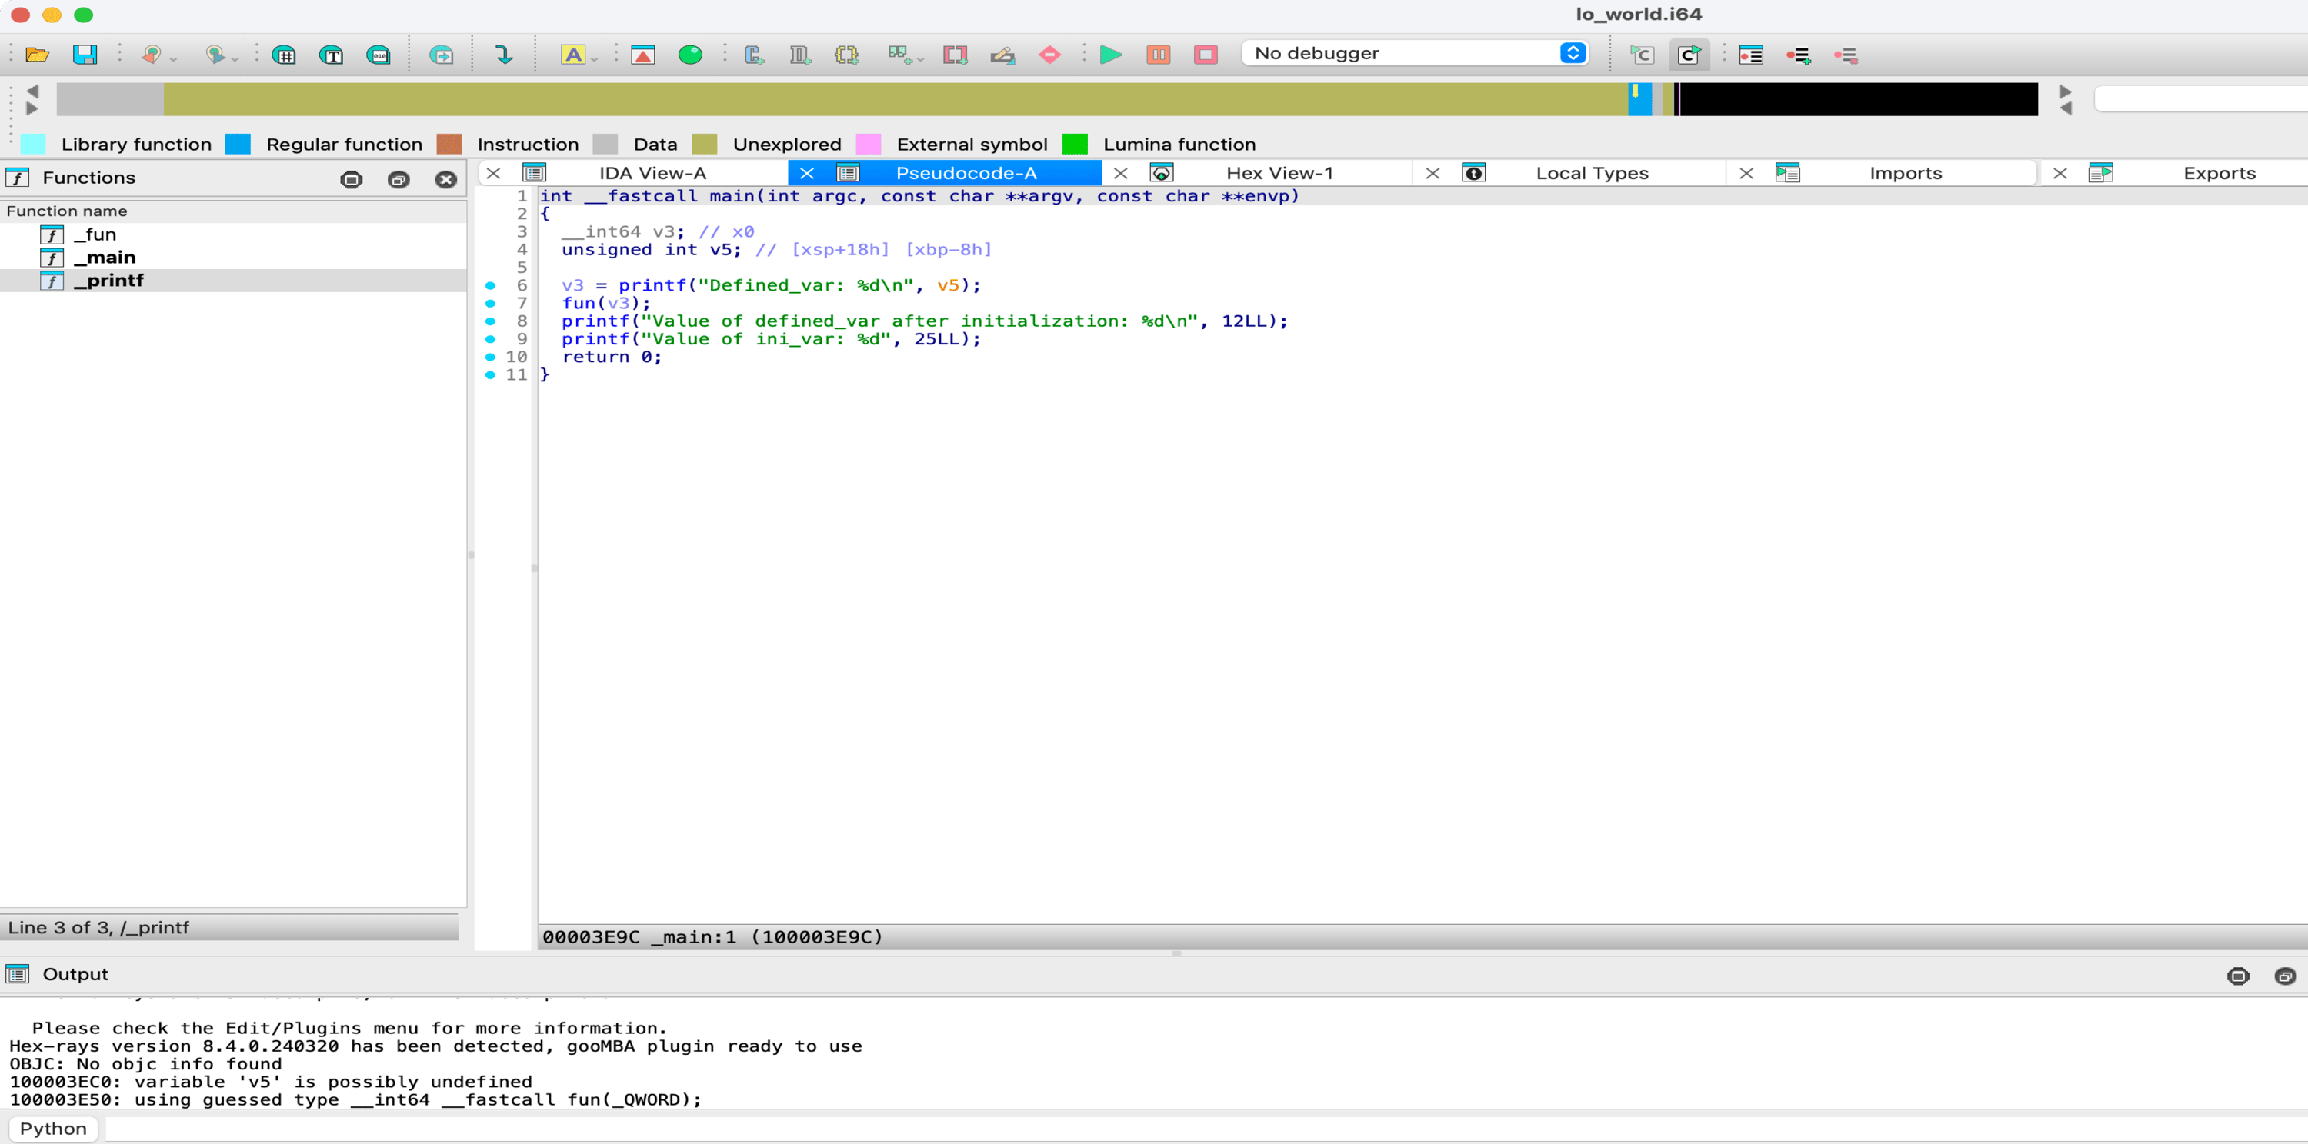Save the database with the disk icon
Image resolution: width=2308 pixels, height=1144 pixels.
[x=86, y=55]
